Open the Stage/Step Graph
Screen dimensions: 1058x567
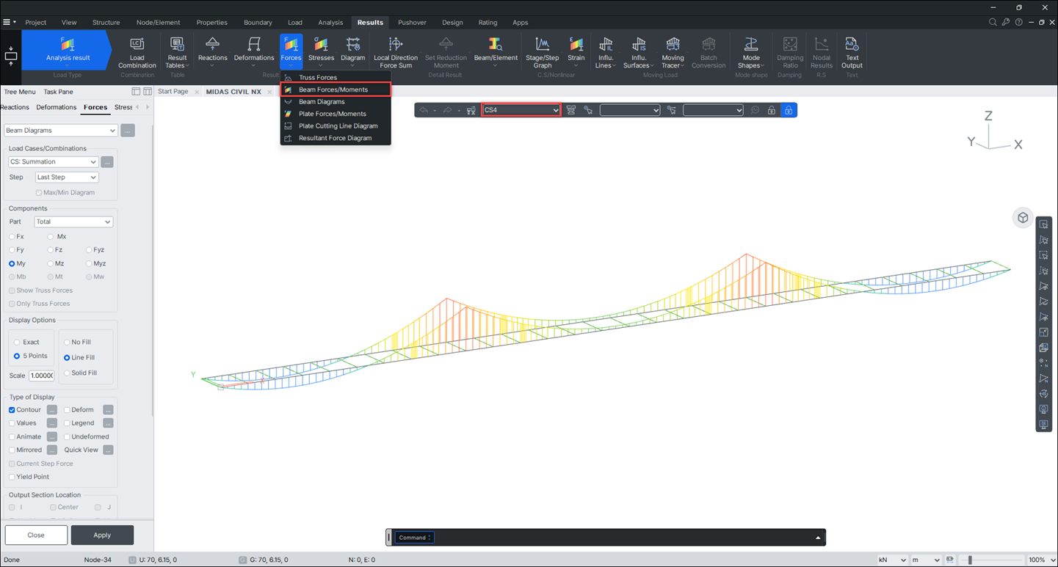pos(543,52)
